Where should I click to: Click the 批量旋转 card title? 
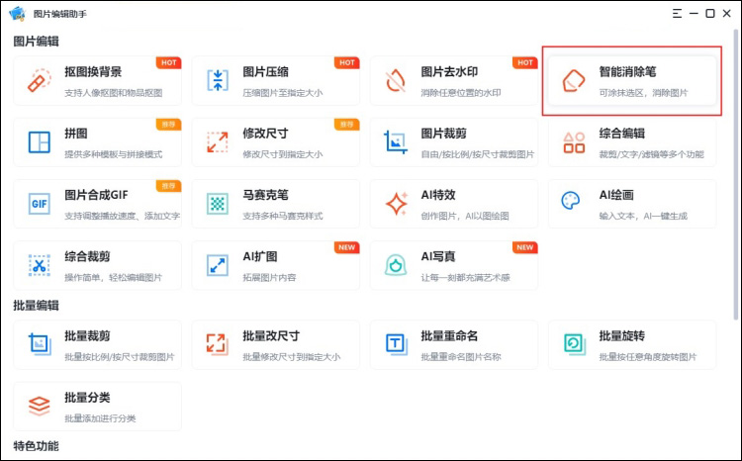click(x=622, y=336)
